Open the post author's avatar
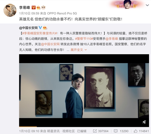Screen dimensions: 151x134 [x=10, y=10]
